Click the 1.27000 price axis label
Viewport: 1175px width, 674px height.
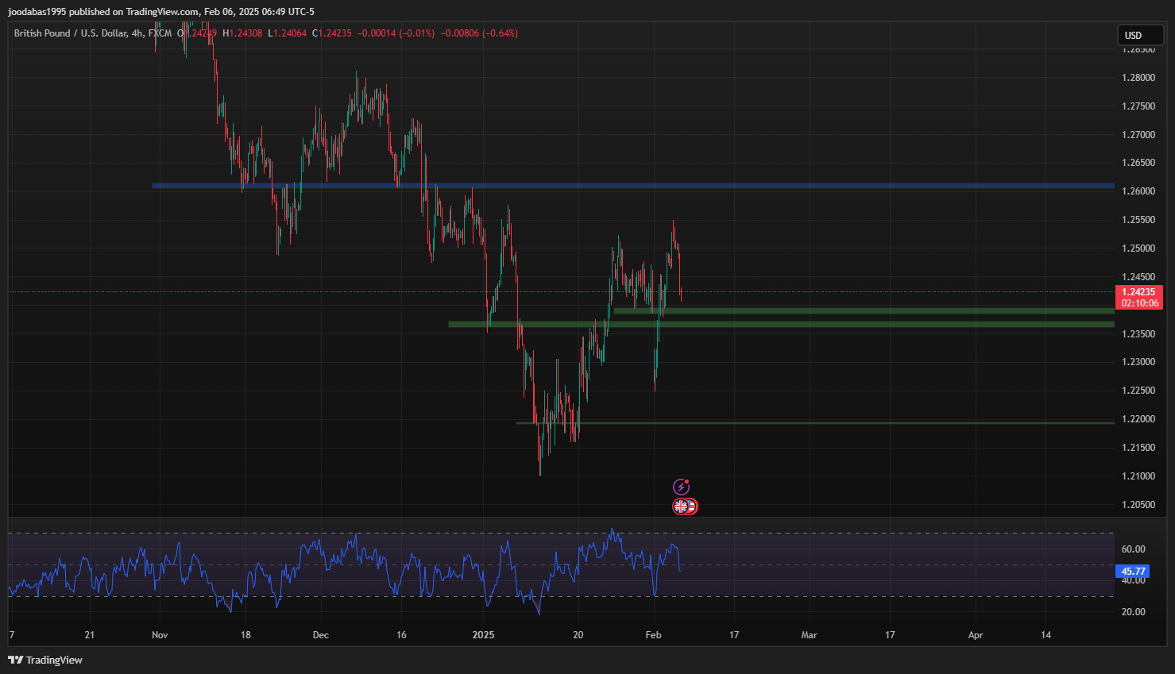pyautogui.click(x=1138, y=135)
